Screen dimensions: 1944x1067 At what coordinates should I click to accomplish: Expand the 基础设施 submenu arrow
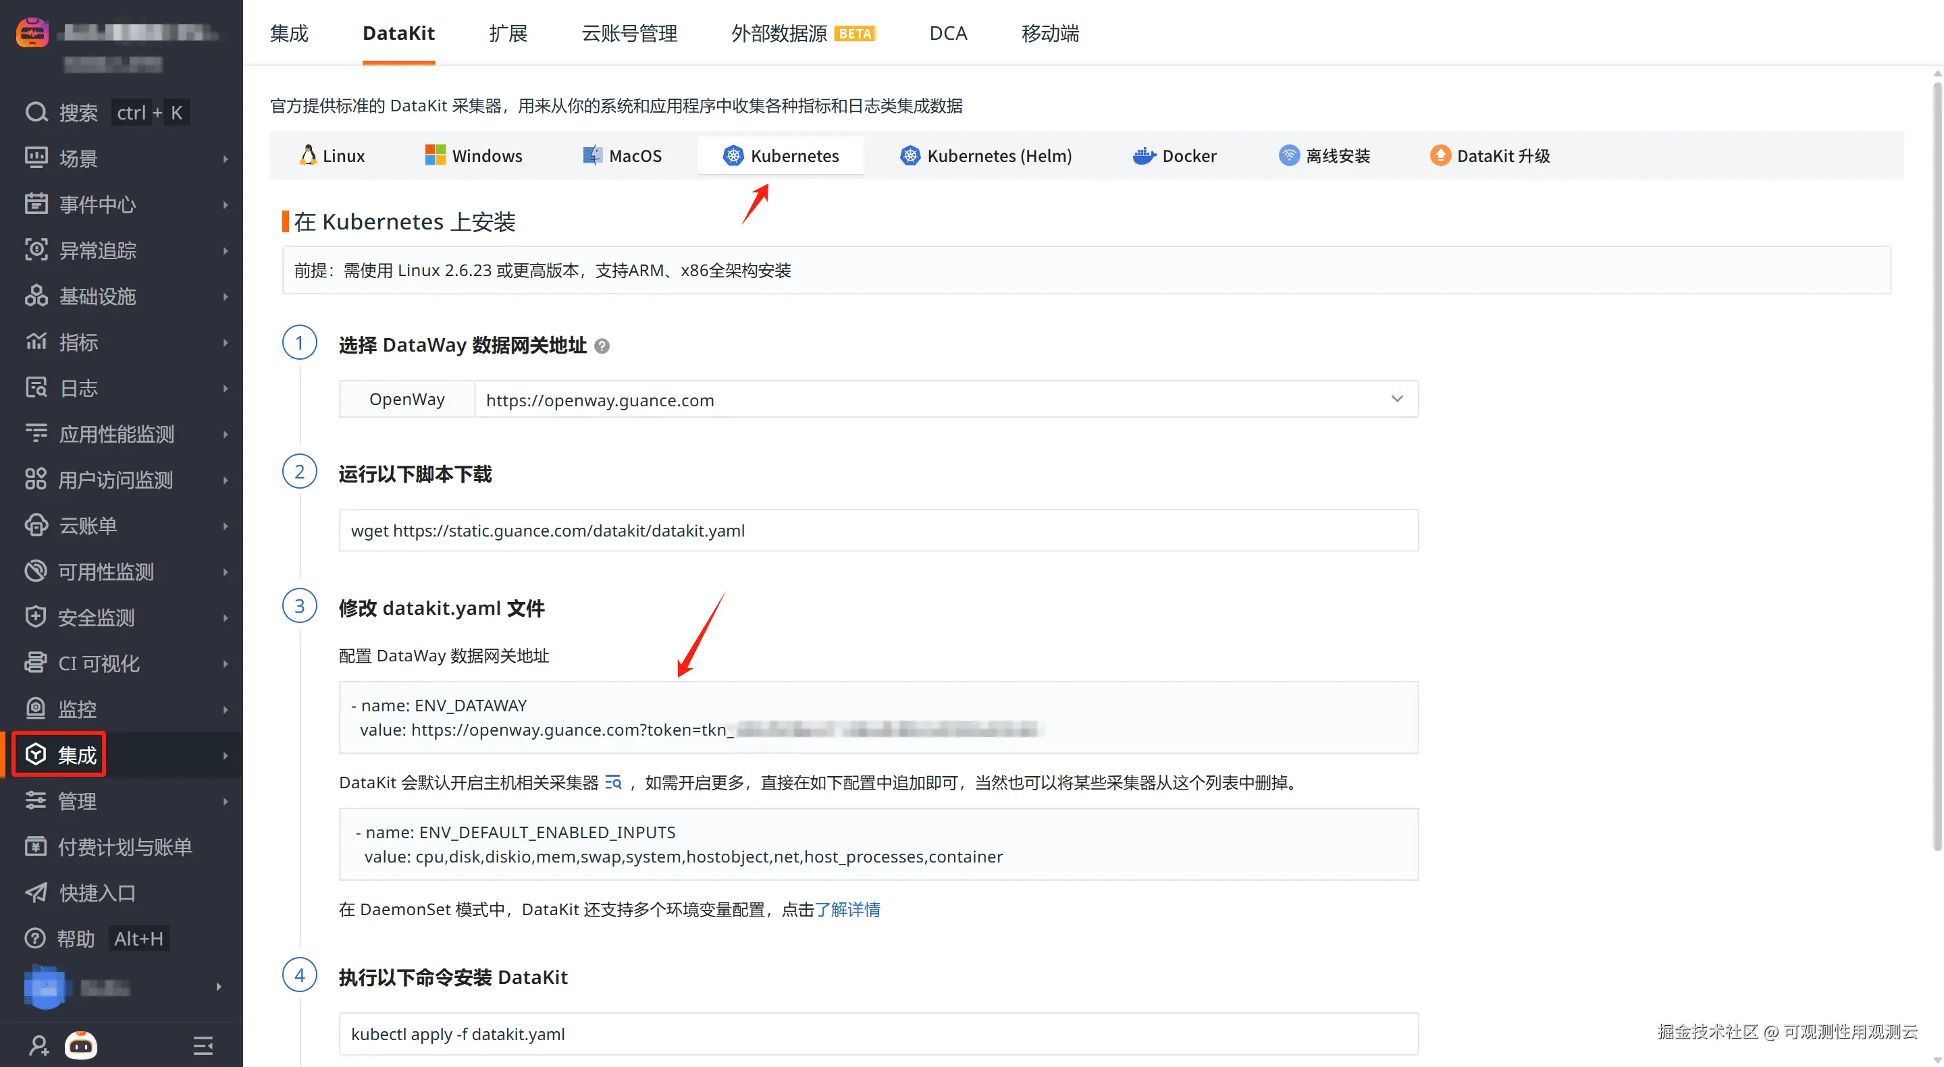(225, 297)
